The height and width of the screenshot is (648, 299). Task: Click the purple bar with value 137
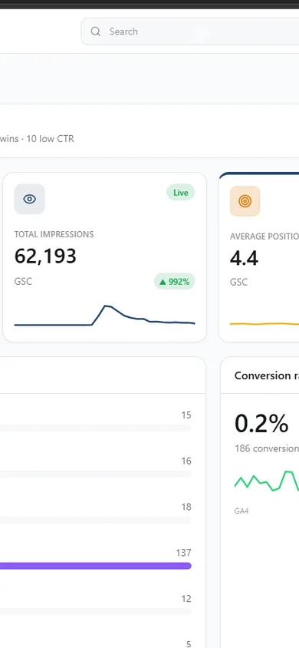(96, 566)
